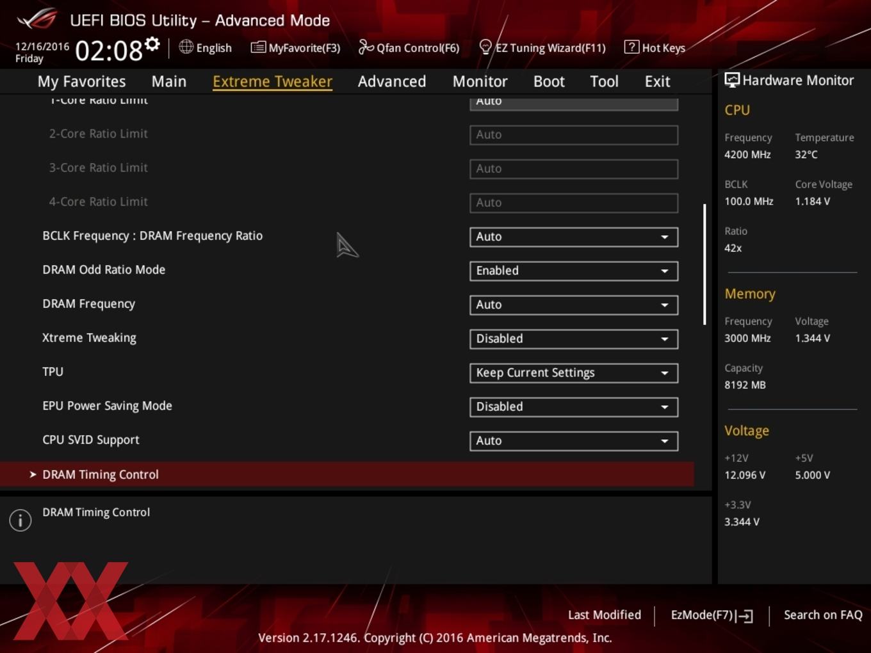
Task: Click the Hardware Monitor screen icon
Action: pos(732,80)
